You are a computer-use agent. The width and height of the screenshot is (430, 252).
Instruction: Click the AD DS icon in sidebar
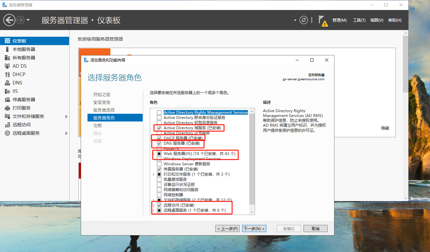[7, 66]
